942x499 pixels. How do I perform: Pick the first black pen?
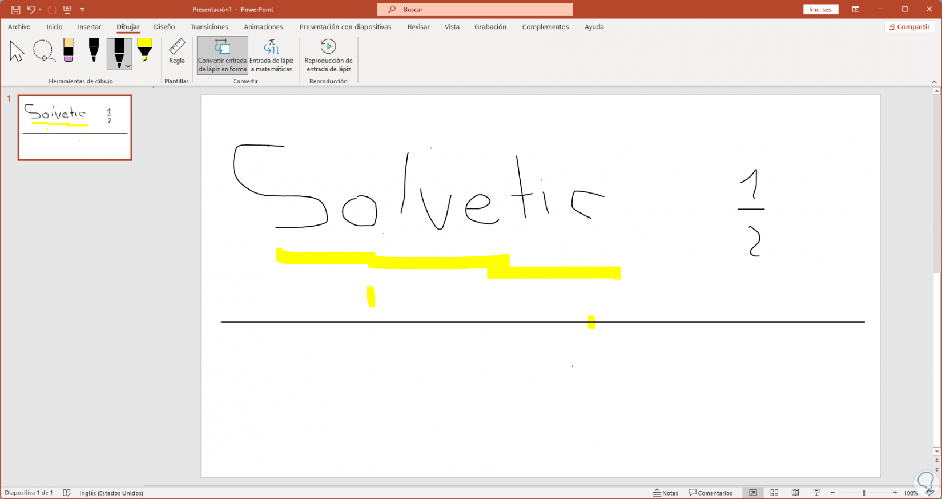(94, 50)
